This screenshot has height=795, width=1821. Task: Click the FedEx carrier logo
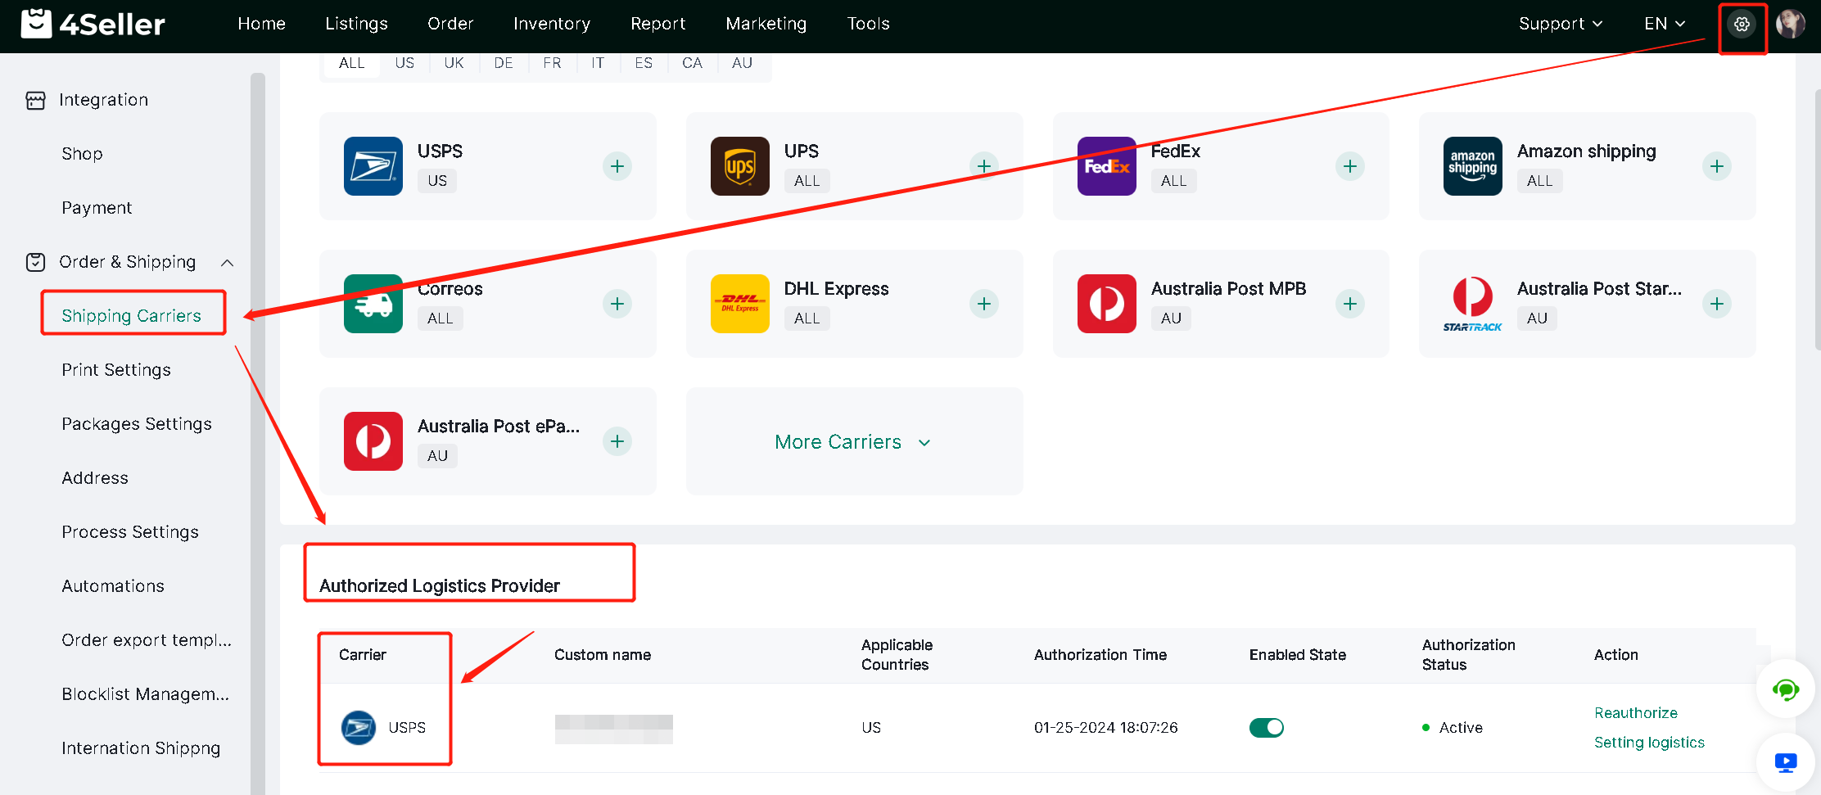1107,166
